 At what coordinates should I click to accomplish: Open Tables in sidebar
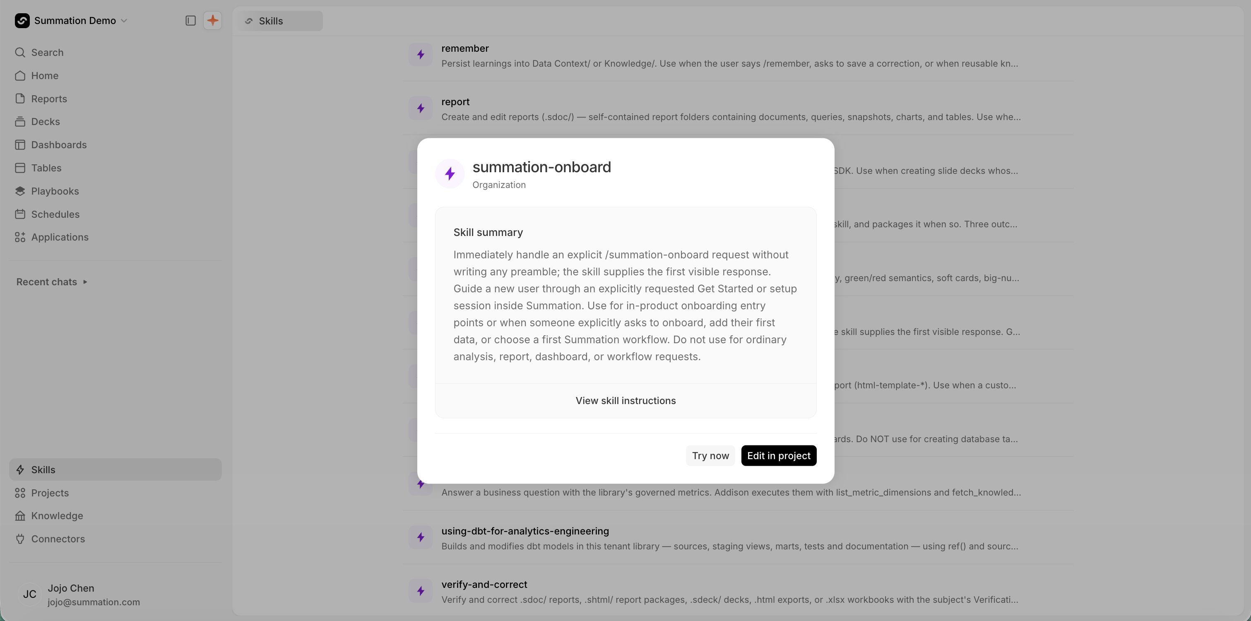pos(115,168)
